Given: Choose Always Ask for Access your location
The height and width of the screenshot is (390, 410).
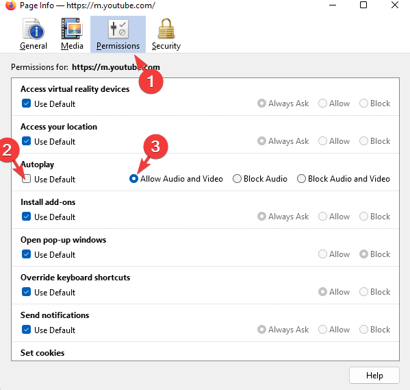Looking at the screenshot, I should click(261, 141).
